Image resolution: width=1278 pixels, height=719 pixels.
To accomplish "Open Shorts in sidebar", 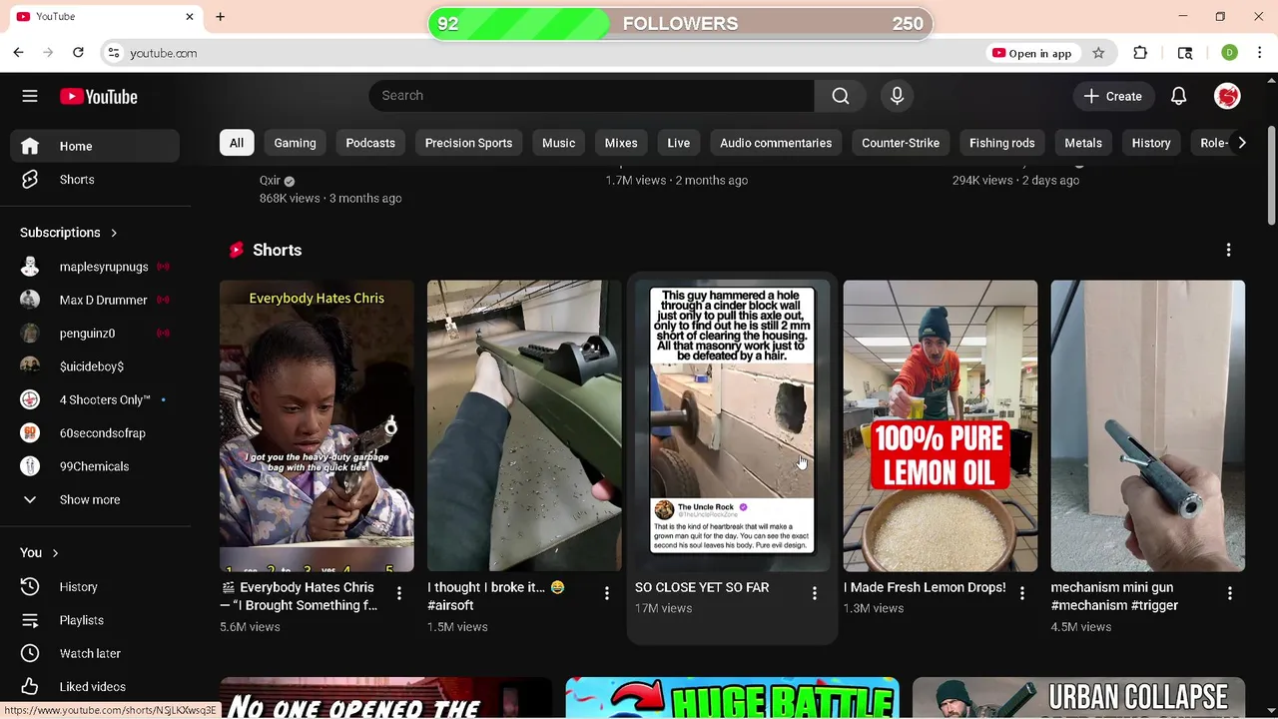I will pyautogui.click(x=96, y=180).
